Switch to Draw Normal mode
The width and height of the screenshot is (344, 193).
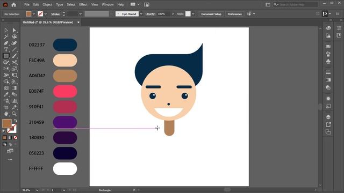[5, 144]
